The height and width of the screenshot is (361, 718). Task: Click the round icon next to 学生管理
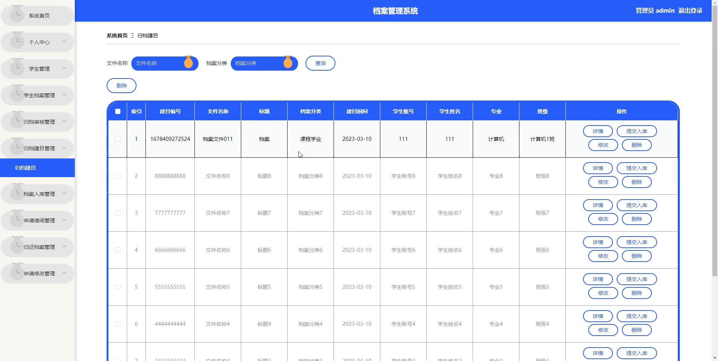click(17, 68)
